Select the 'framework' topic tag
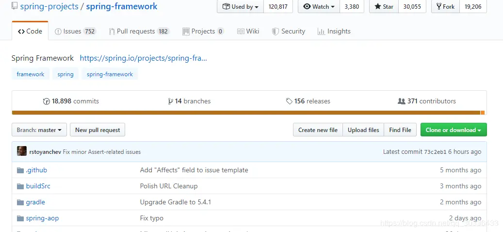This screenshot has width=503, height=232. point(31,74)
